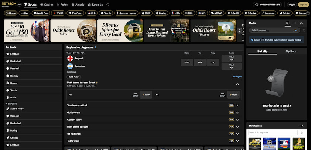Expand the Goalscorers market
This screenshot has height=150, width=311.
coord(154,112)
